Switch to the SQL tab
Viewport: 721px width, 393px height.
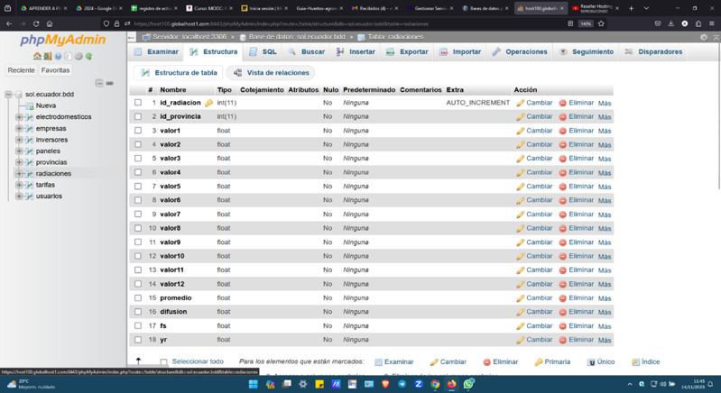click(x=263, y=52)
